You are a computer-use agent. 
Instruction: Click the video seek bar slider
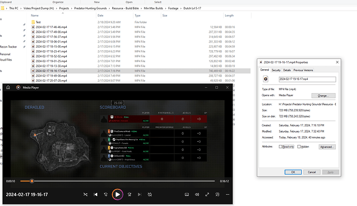click(117, 181)
